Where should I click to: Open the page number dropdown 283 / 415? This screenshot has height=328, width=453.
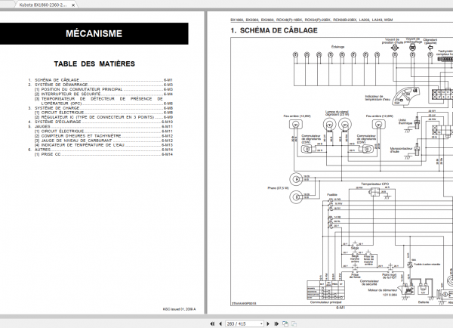(x=261, y=324)
